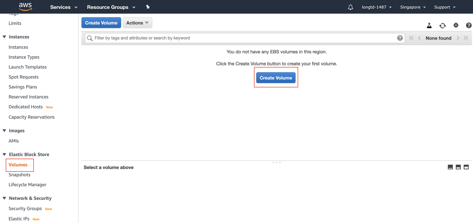Go to the next page of results
The width and height of the screenshot is (473, 223).
point(458,38)
